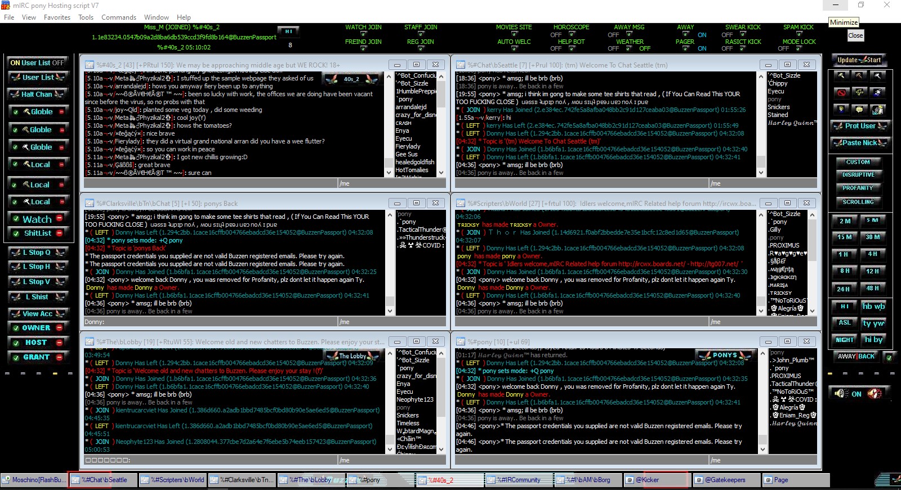Click the speaker sound icon beside ON
This screenshot has width=901, height=490.
tap(841, 394)
